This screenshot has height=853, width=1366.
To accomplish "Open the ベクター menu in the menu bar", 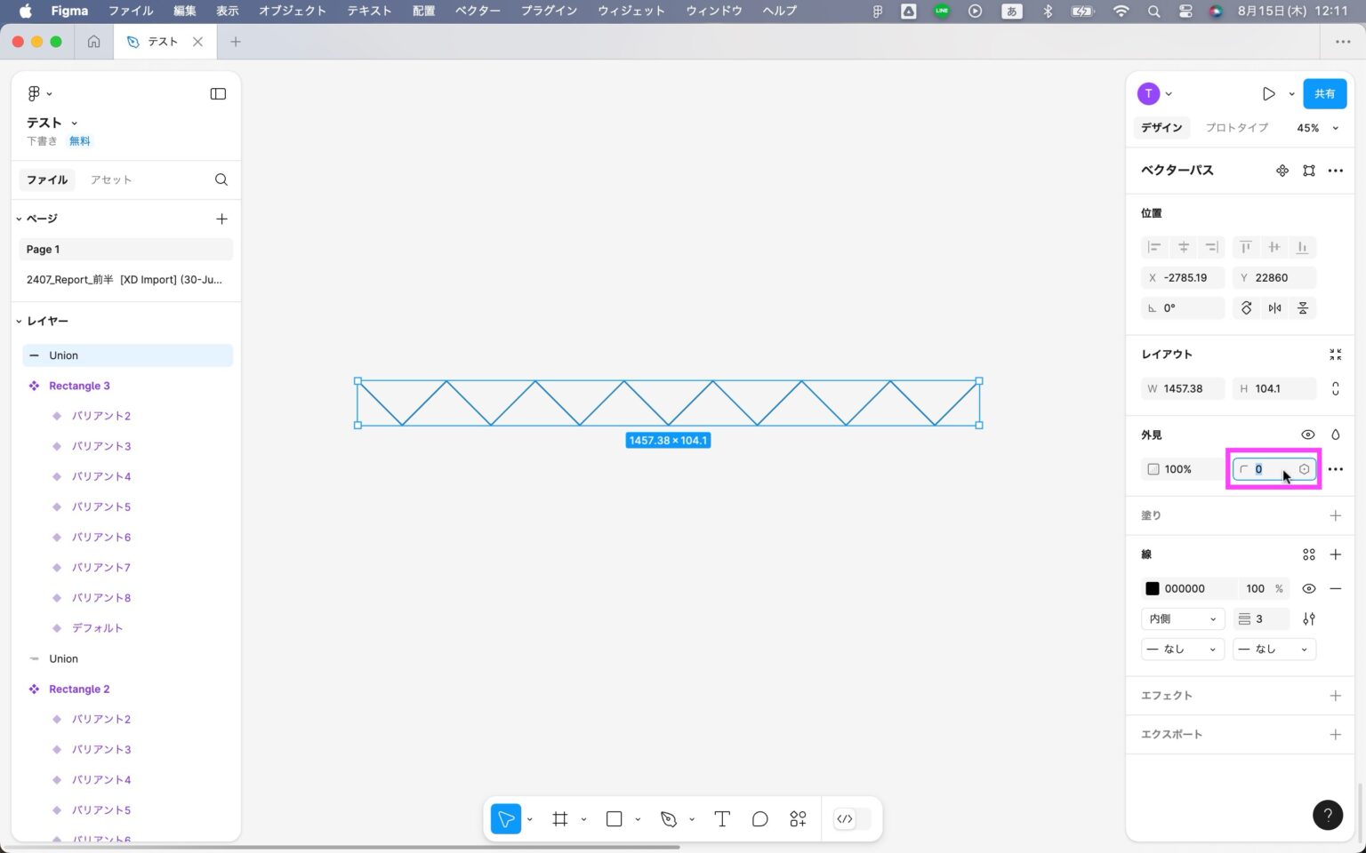I will [478, 11].
